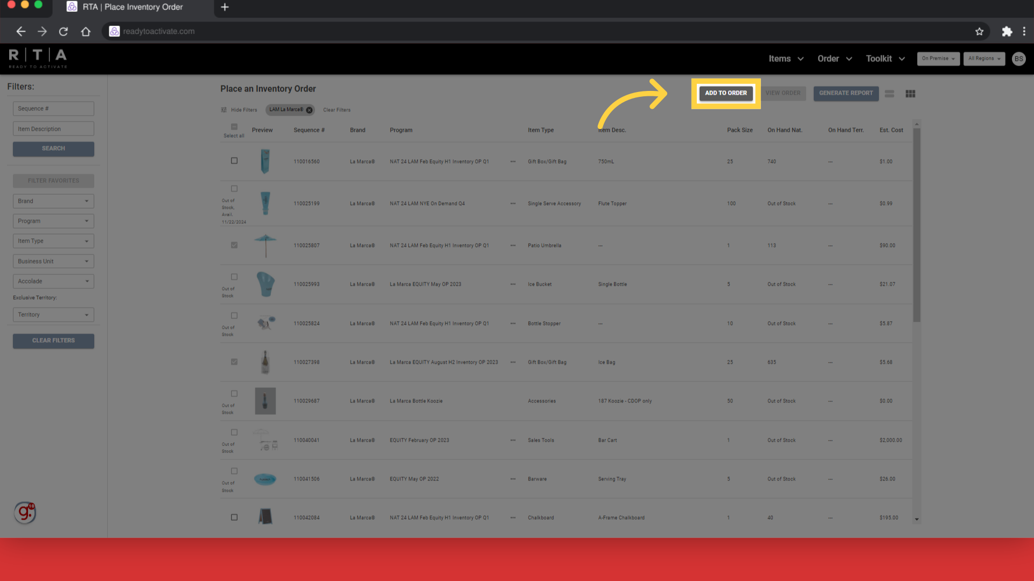This screenshot has height=581, width=1034.
Task: Expand the Brand filter dropdown
Action: point(53,201)
